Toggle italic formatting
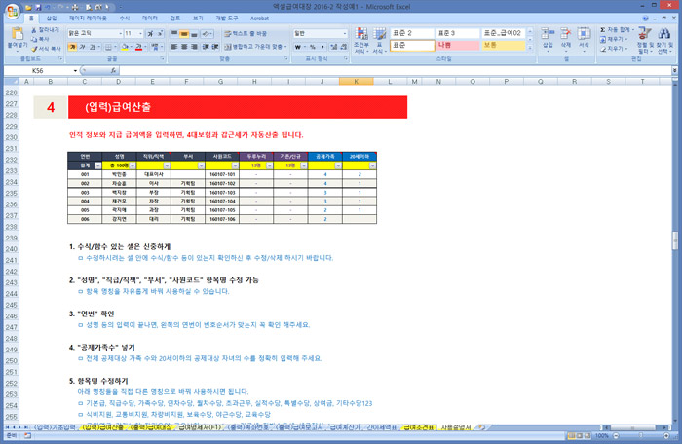 (82, 47)
